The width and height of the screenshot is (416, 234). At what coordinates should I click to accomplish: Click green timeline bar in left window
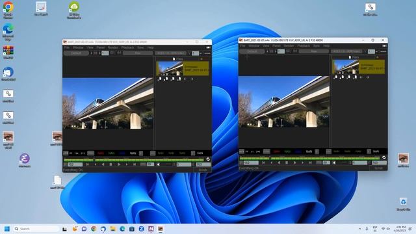click(x=134, y=160)
